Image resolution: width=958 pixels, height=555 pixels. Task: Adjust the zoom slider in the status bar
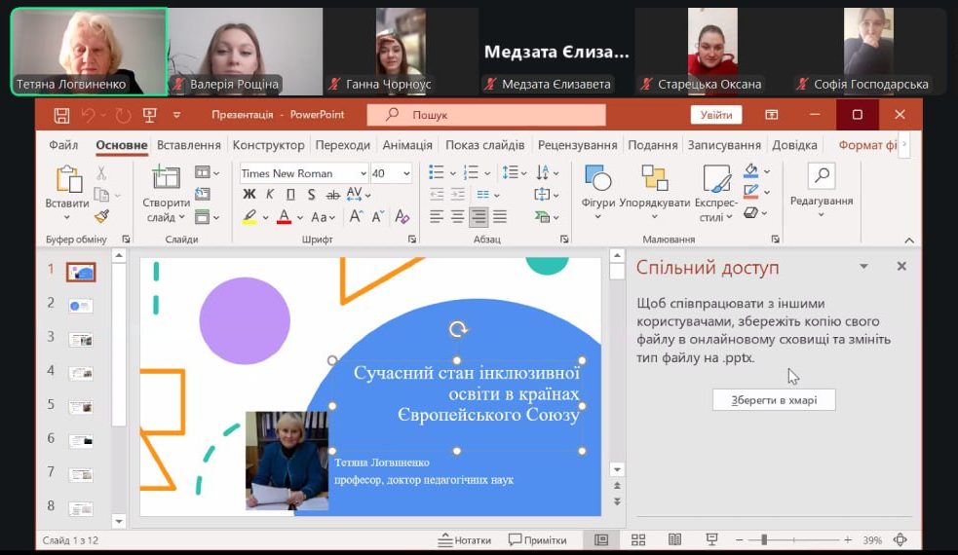764,540
